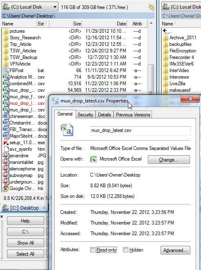Viewport: 201px width, 270px height.
Task: Sort left panel by Size column
Action: [x=65, y=24]
